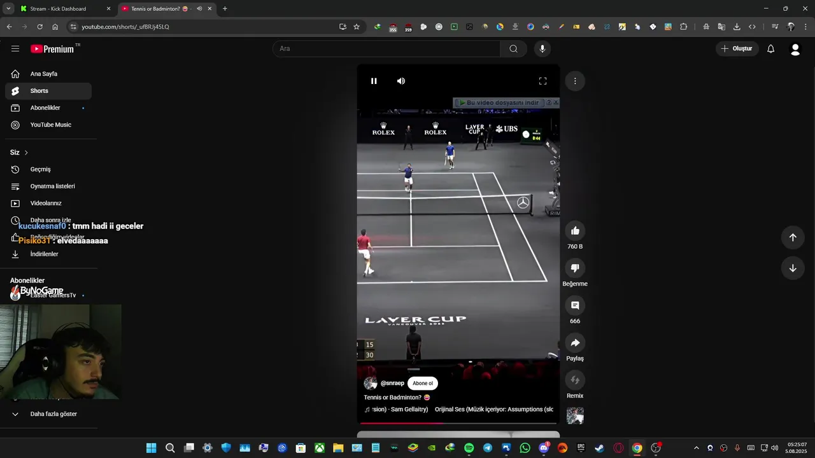Share the Short via Paylaş

575,343
